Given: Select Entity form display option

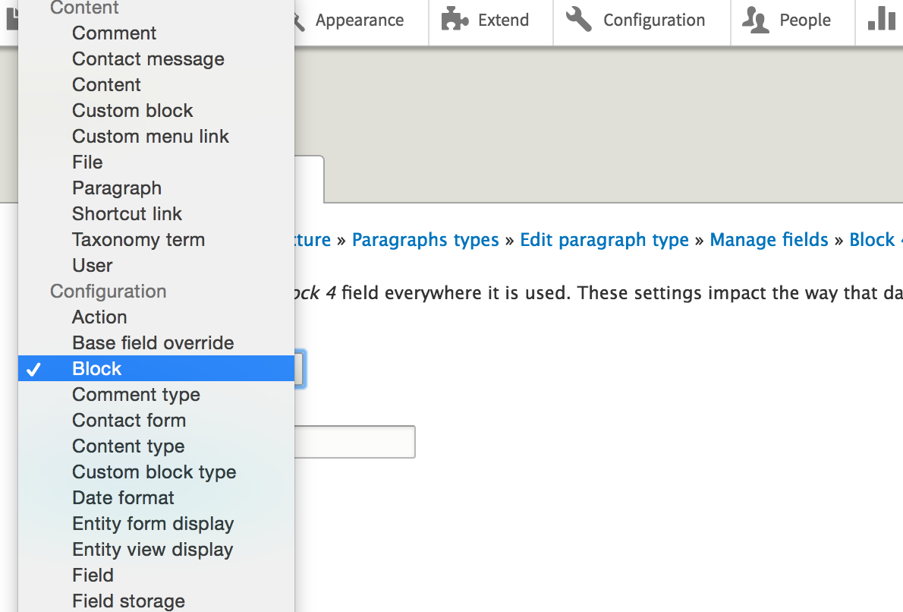Looking at the screenshot, I should 156,523.
